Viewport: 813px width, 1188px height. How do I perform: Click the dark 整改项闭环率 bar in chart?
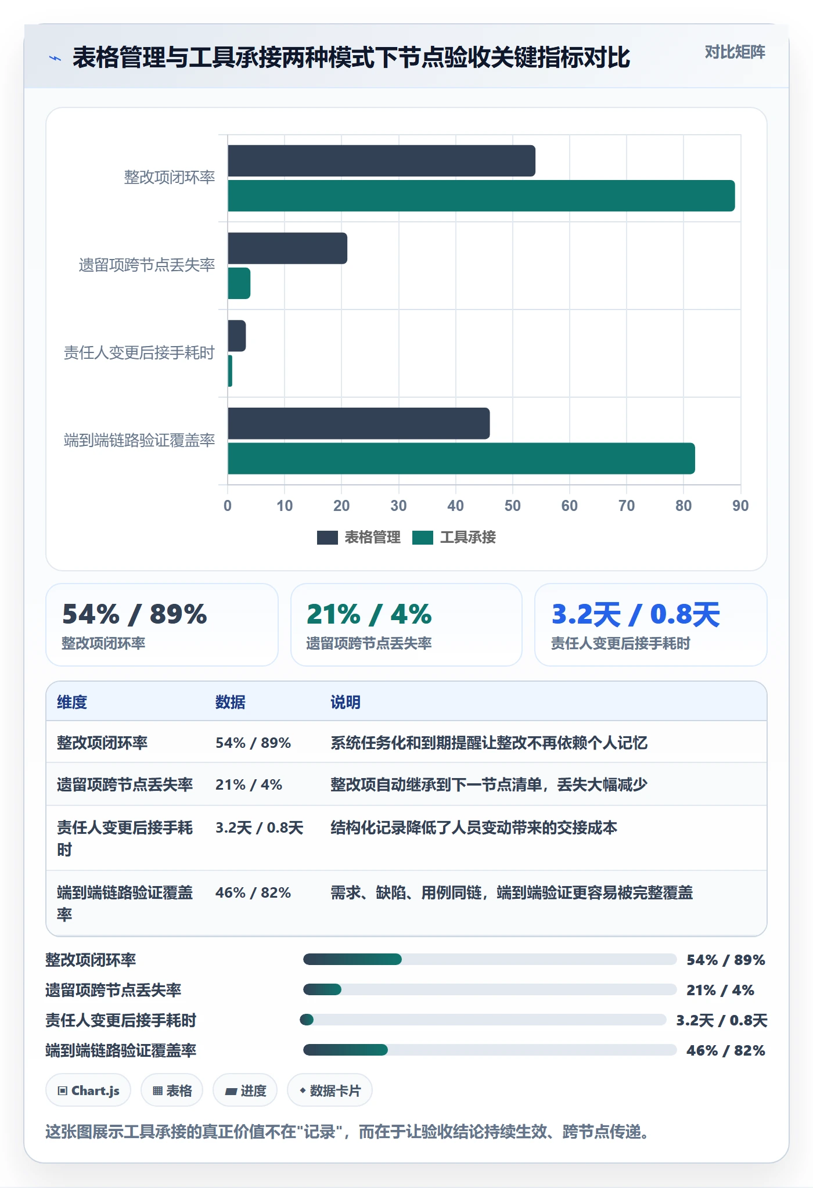pos(382,161)
